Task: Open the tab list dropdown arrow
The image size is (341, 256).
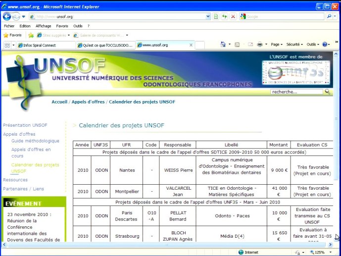Action: (x=13, y=45)
